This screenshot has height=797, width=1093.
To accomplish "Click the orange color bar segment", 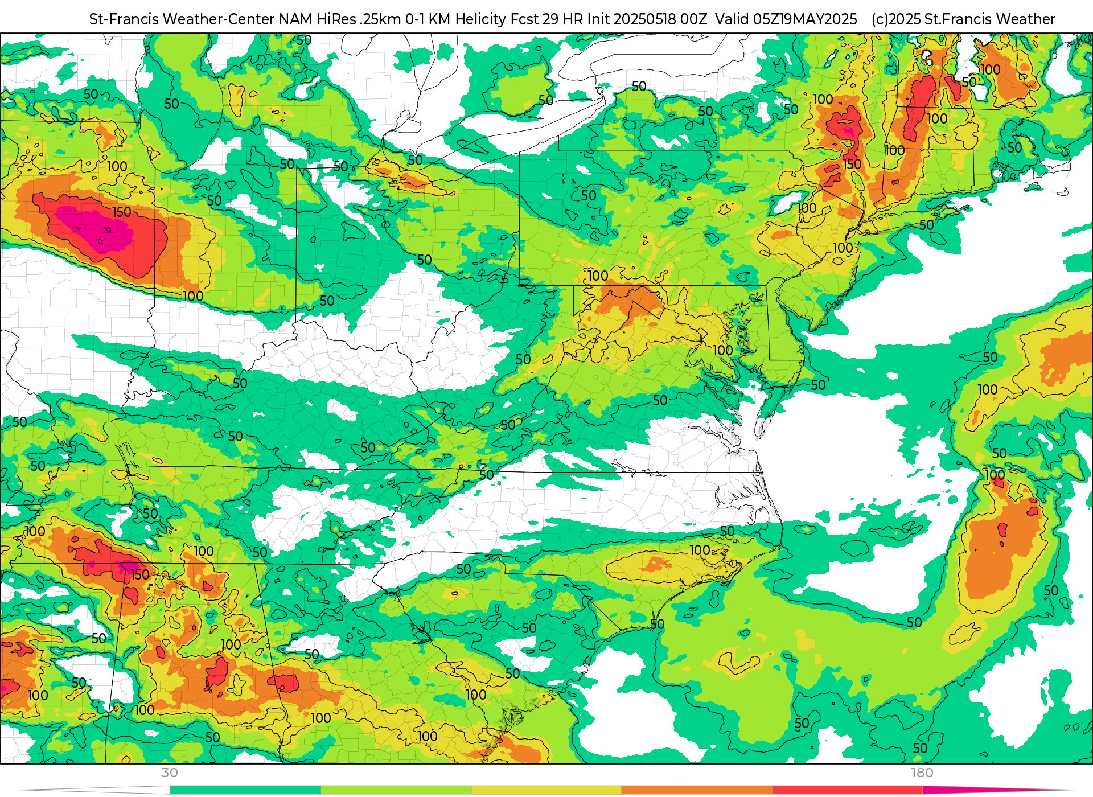I will (x=697, y=790).
